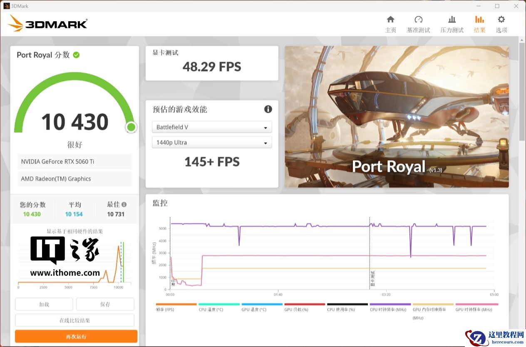Click the Port Royal 分数 heading
Image resolution: width=526 pixels, height=347 pixels.
[43, 55]
